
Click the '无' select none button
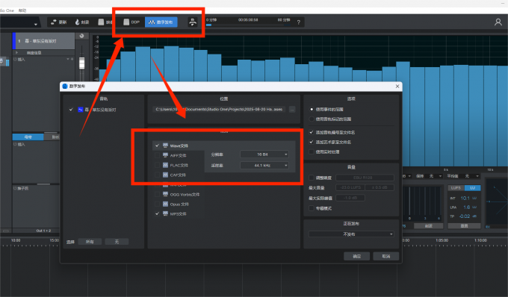coord(117,242)
